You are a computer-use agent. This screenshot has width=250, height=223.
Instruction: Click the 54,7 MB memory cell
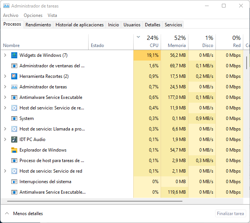(175, 150)
